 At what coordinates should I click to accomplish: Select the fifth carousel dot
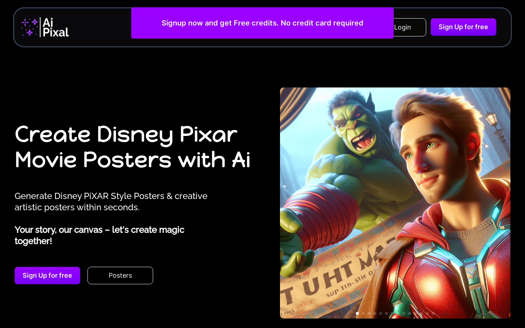[x=381, y=313]
